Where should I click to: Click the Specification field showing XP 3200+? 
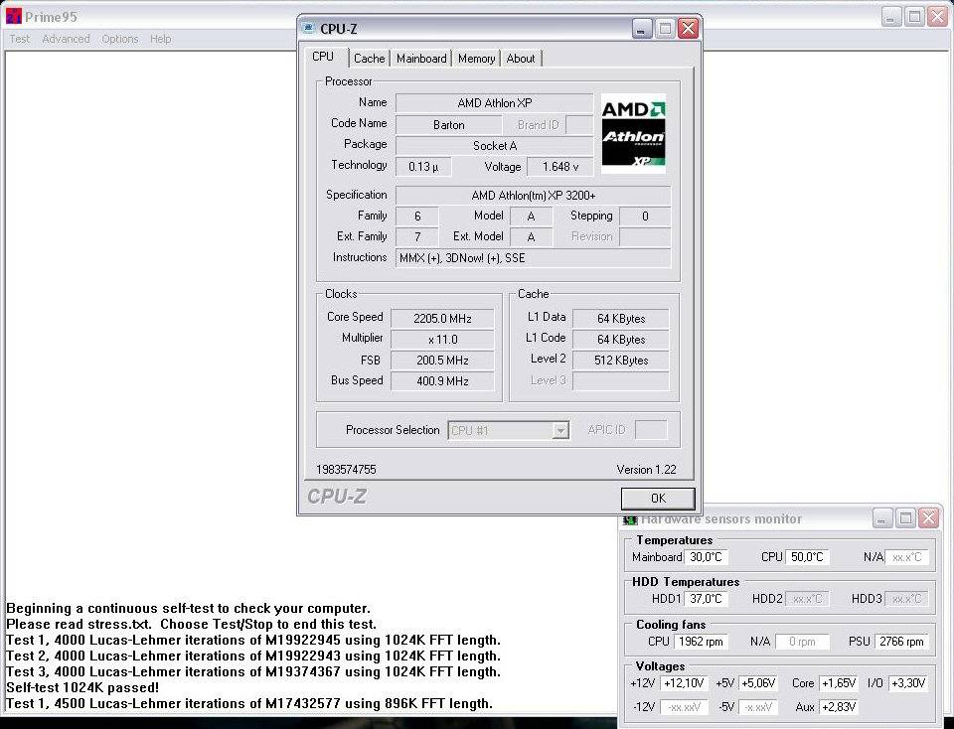click(533, 196)
